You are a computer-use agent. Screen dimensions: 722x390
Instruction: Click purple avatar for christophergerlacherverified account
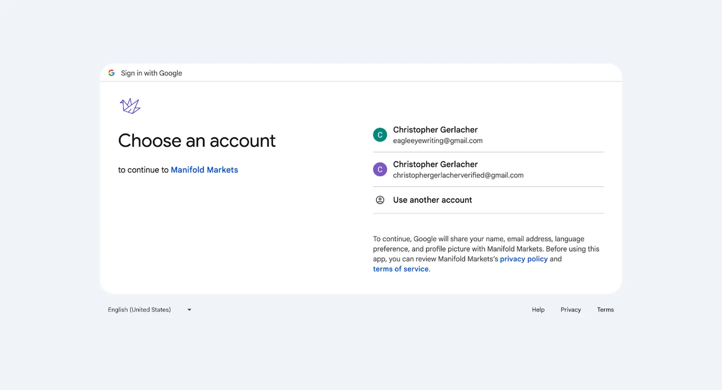(x=380, y=170)
